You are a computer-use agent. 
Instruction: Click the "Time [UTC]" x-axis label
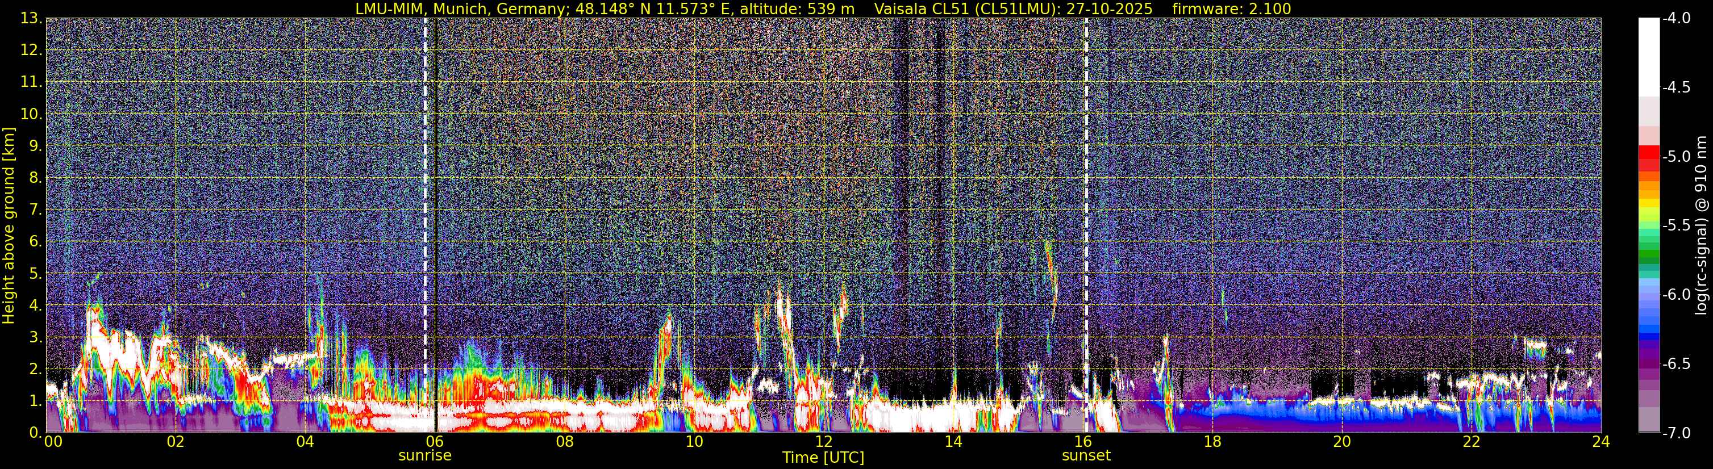click(823, 457)
